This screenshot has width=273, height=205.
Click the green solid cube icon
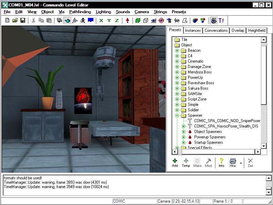tap(138, 21)
